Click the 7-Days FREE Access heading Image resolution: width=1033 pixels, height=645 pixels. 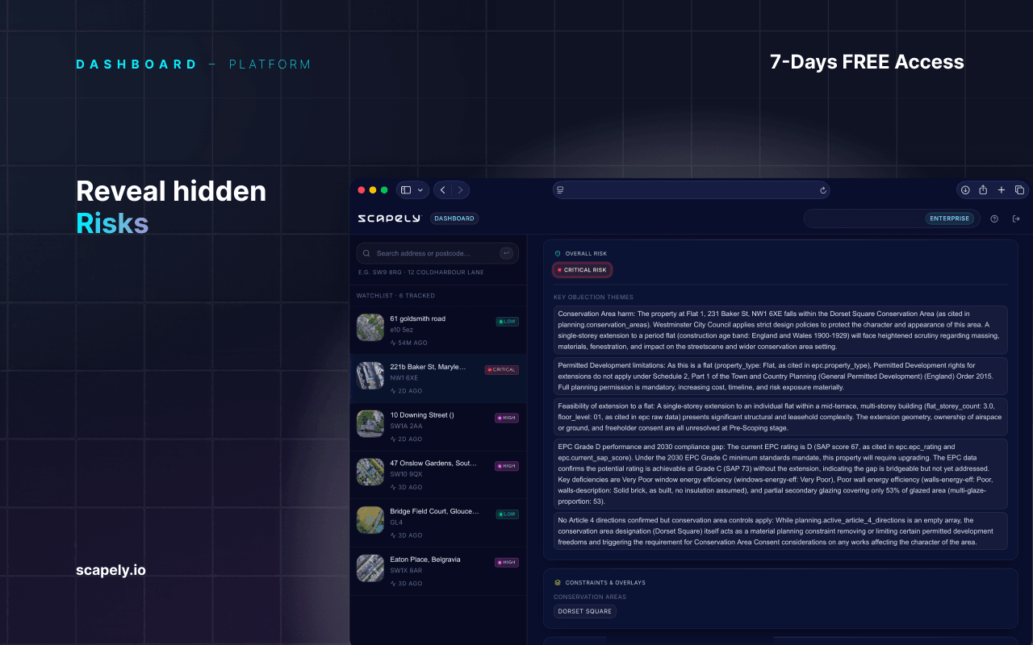pyautogui.click(x=867, y=62)
